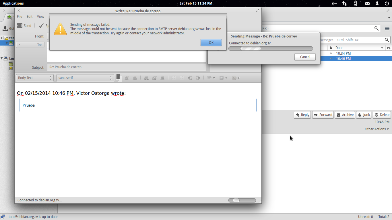Click the Send button in compose window

(24, 25)
